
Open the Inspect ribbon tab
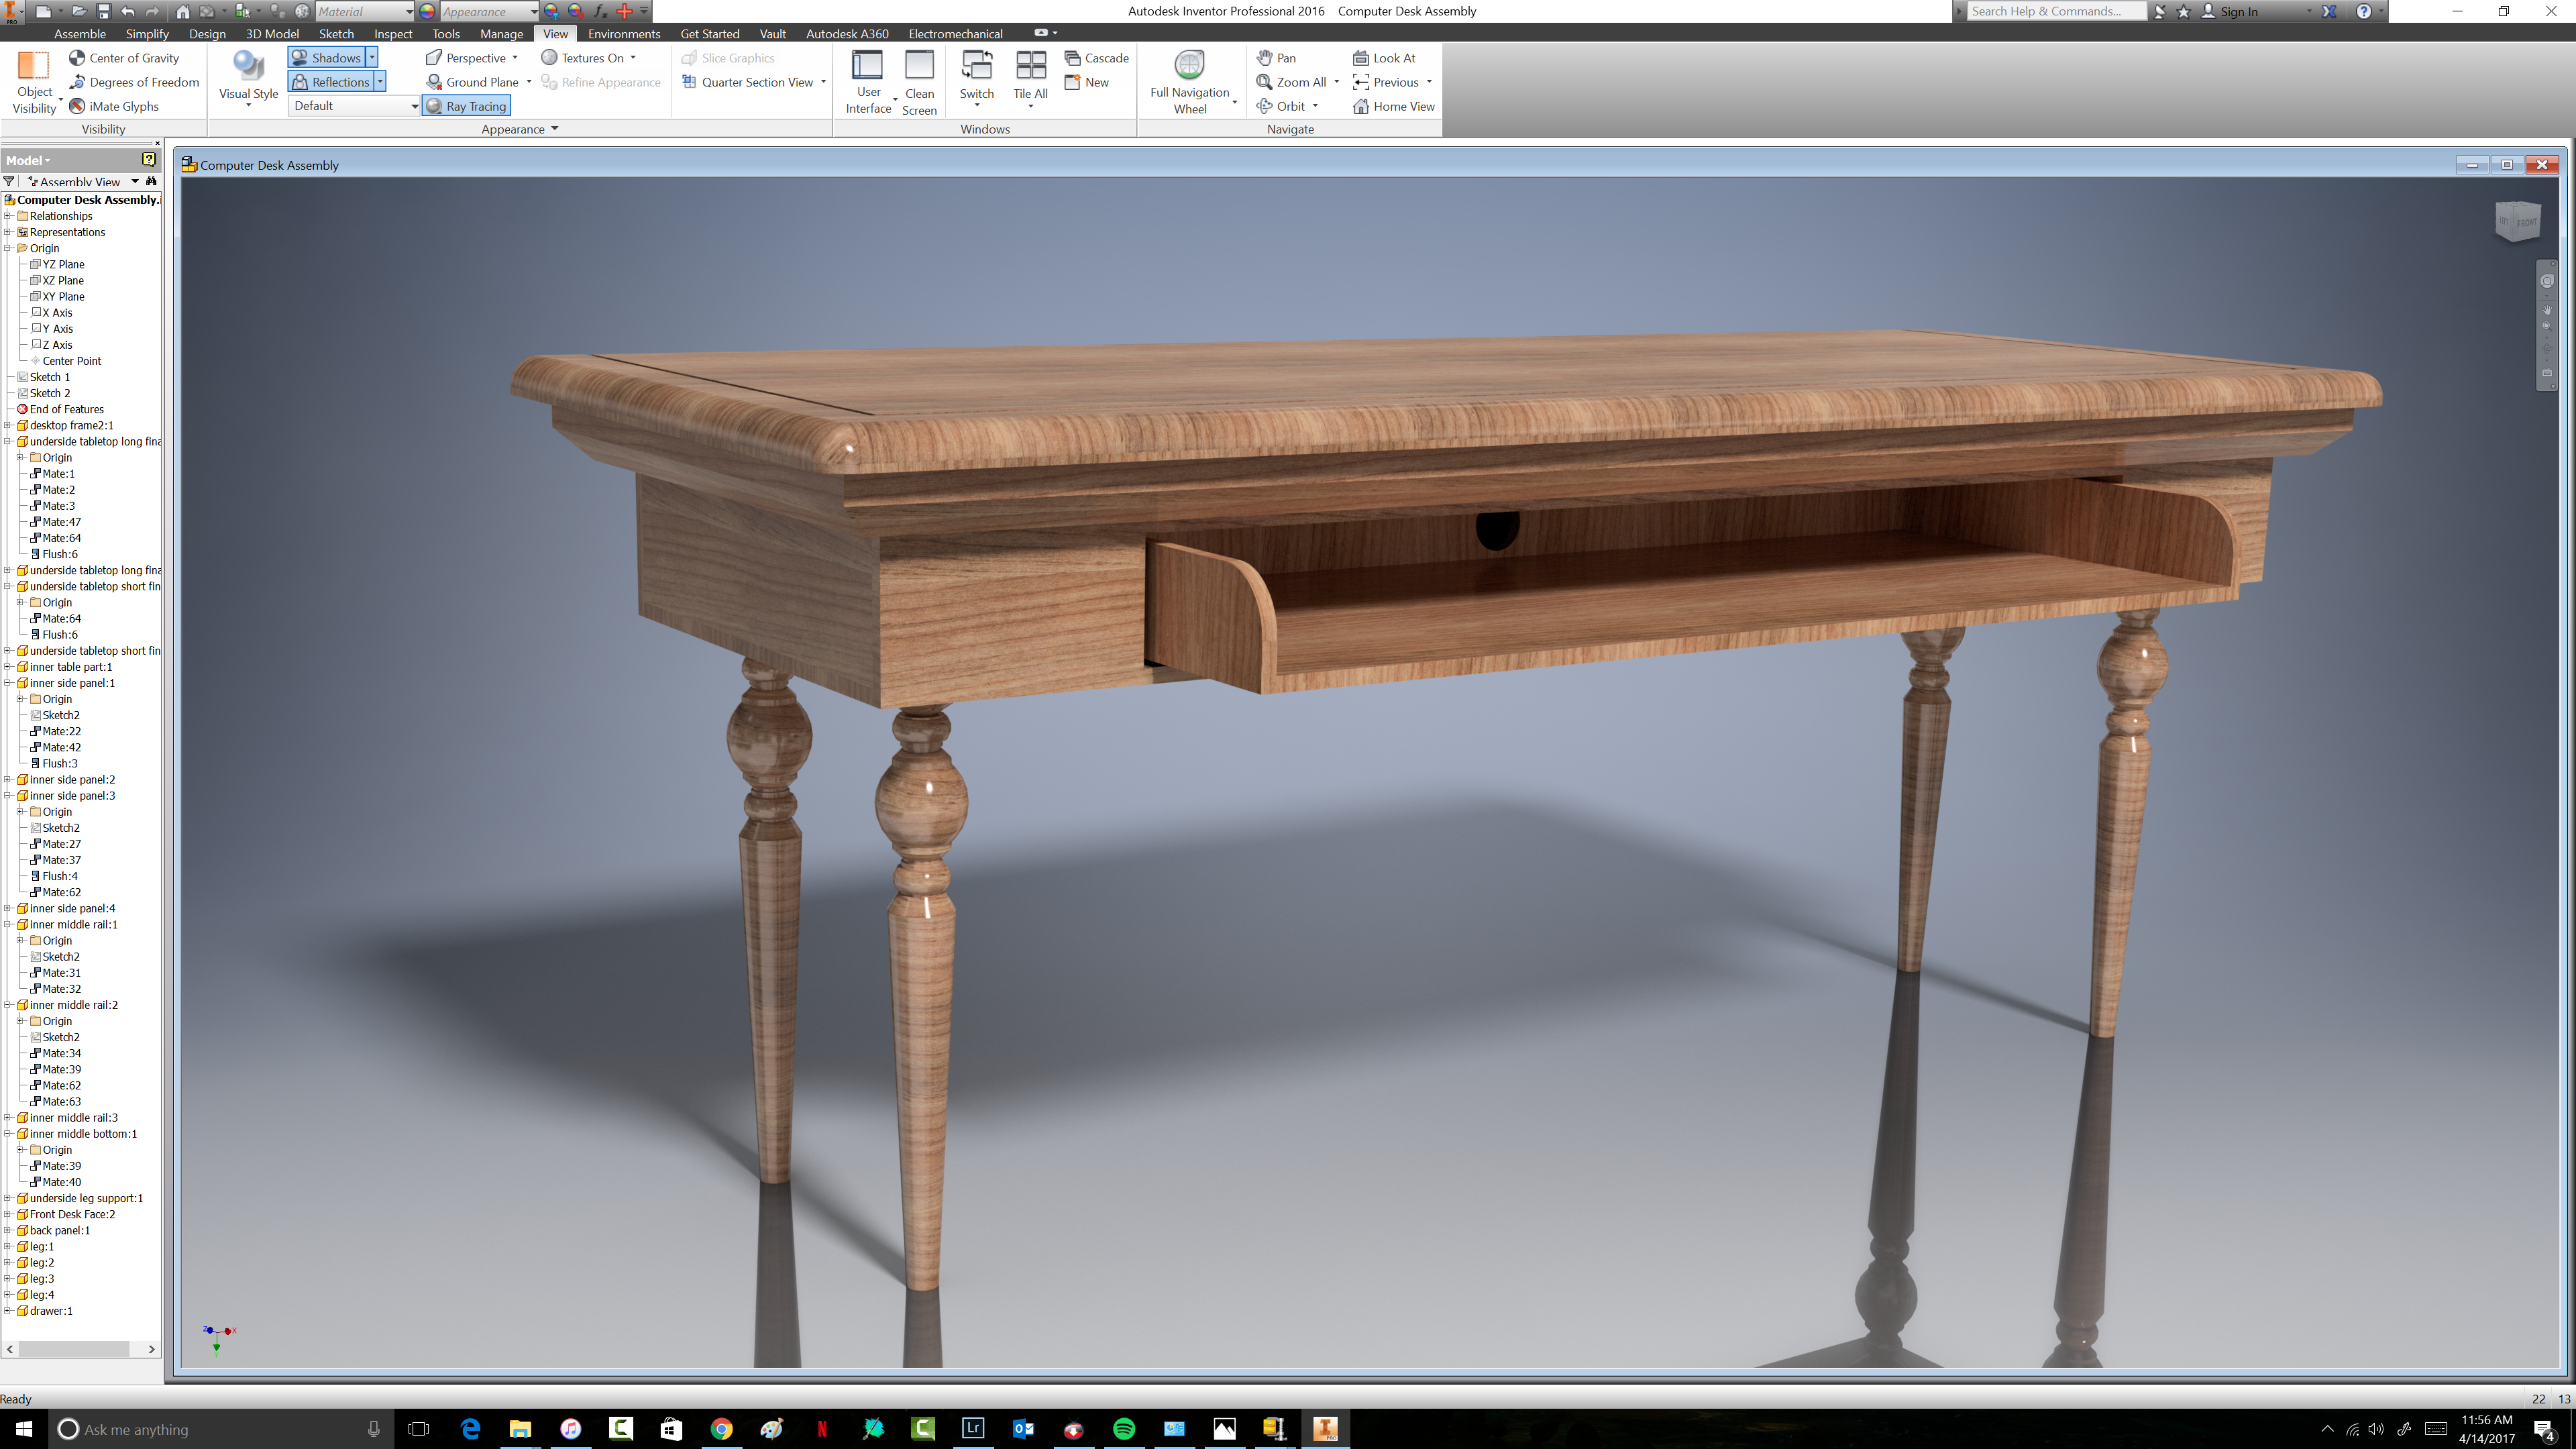click(x=392, y=34)
